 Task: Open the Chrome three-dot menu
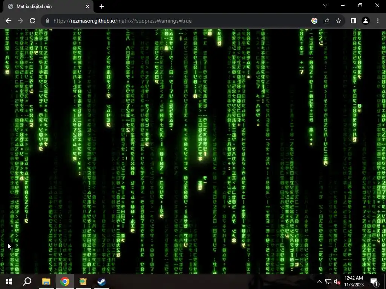point(378,21)
